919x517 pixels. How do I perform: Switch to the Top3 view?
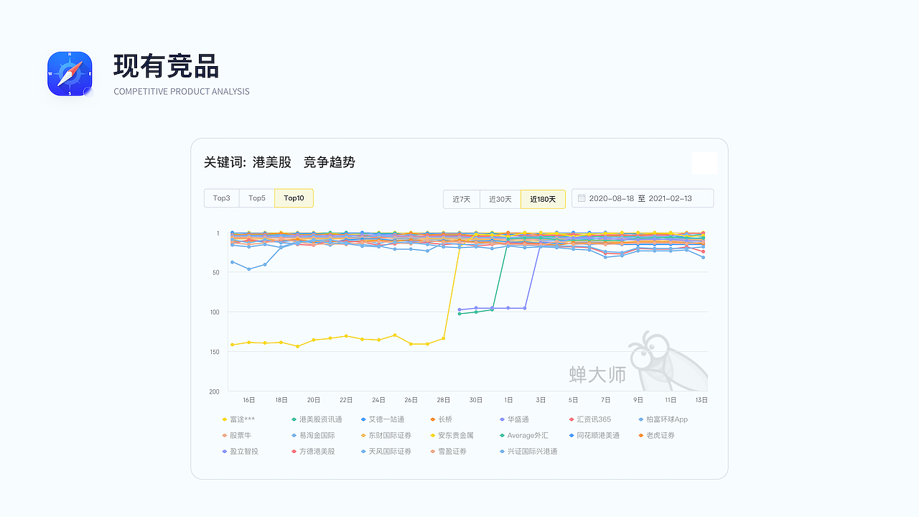tap(221, 198)
